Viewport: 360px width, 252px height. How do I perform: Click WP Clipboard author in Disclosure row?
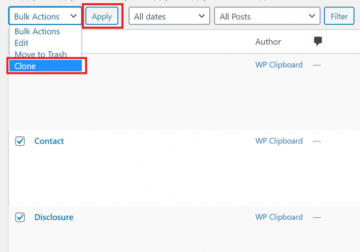pyautogui.click(x=279, y=217)
